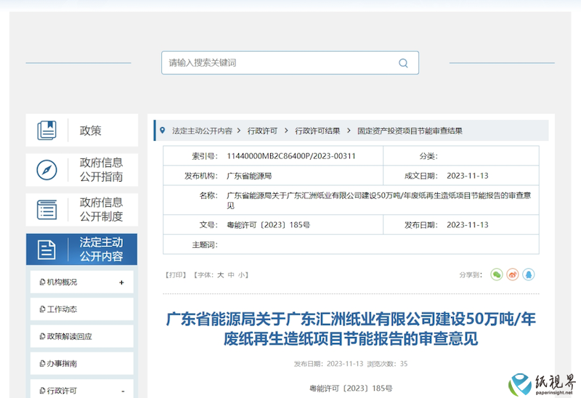Screen dimensions: 581x398
Task: Go to 法定主动公开内容 breadcrumb link
Action: click(202, 131)
